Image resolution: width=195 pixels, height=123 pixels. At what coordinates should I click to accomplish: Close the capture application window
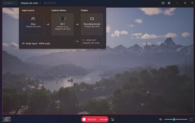coord(192,3)
